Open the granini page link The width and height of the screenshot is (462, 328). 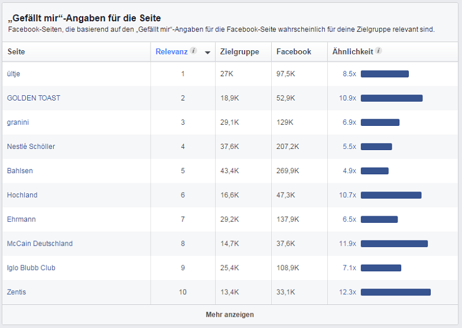coord(18,122)
